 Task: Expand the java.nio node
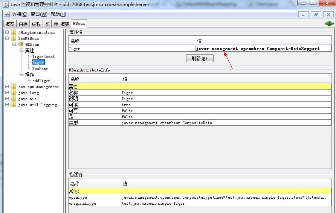point(7,99)
